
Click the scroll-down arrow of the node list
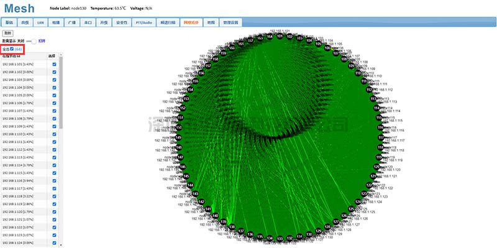click(61, 245)
